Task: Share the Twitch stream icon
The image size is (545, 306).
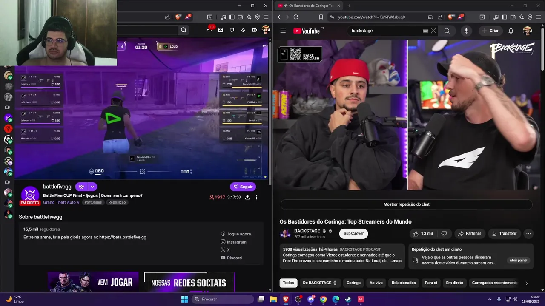Action: click(247, 197)
